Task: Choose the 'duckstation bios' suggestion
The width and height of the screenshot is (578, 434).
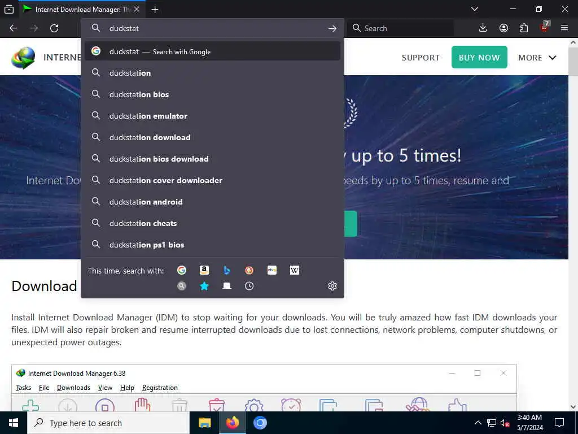Action: coord(213,94)
